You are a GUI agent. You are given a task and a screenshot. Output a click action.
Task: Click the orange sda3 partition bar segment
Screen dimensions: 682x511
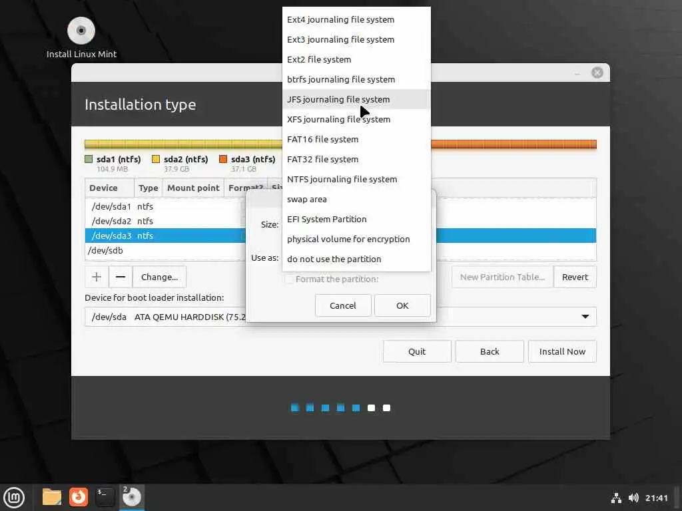pos(513,144)
